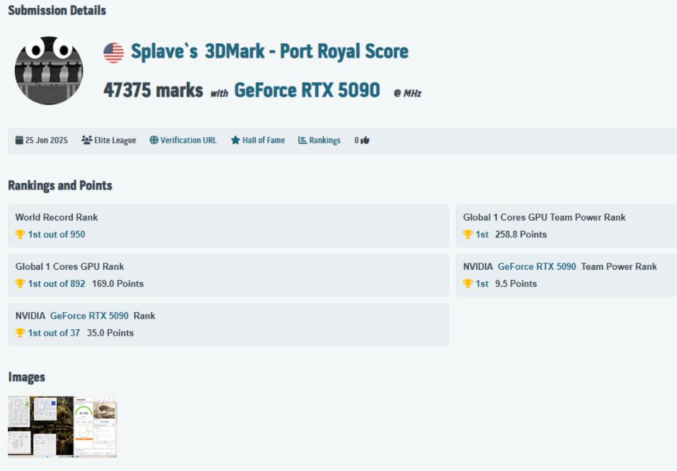Open the Elite League link
The height and width of the screenshot is (471, 677).
coord(115,140)
